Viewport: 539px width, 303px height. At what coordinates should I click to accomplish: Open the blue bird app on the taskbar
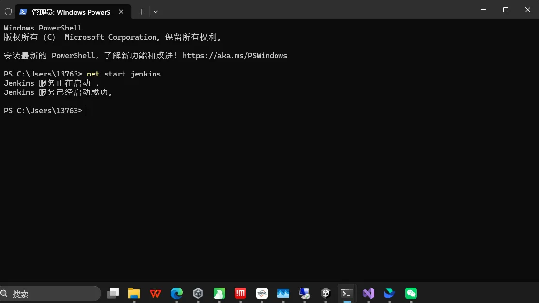(x=390, y=293)
